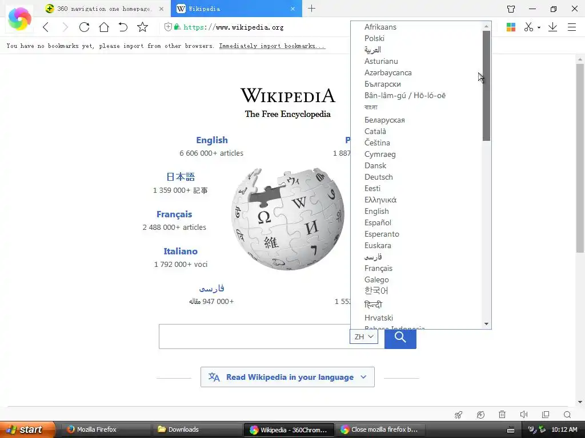Click language list scroll down arrow

486,324
